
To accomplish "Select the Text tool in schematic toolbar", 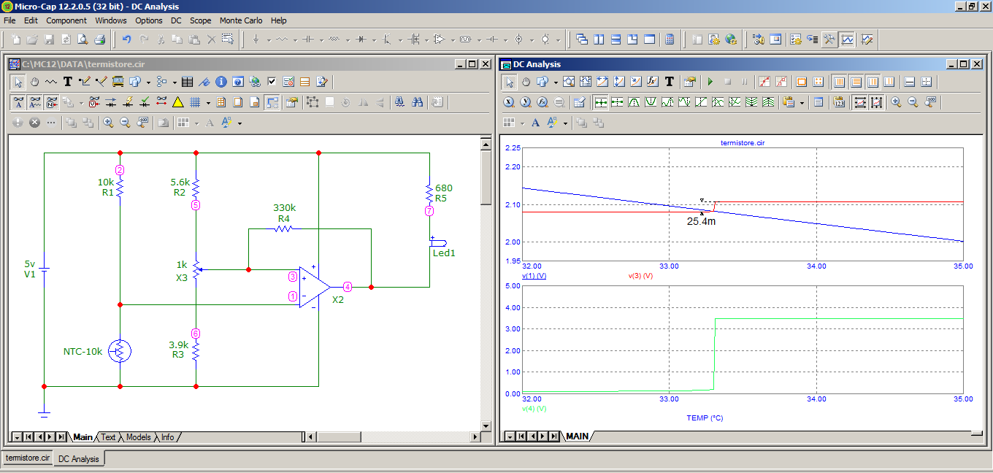I will [68, 82].
